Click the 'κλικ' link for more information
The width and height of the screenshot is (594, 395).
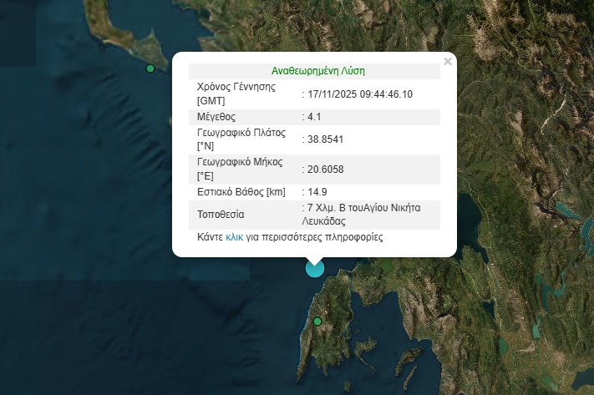[x=234, y=237]
